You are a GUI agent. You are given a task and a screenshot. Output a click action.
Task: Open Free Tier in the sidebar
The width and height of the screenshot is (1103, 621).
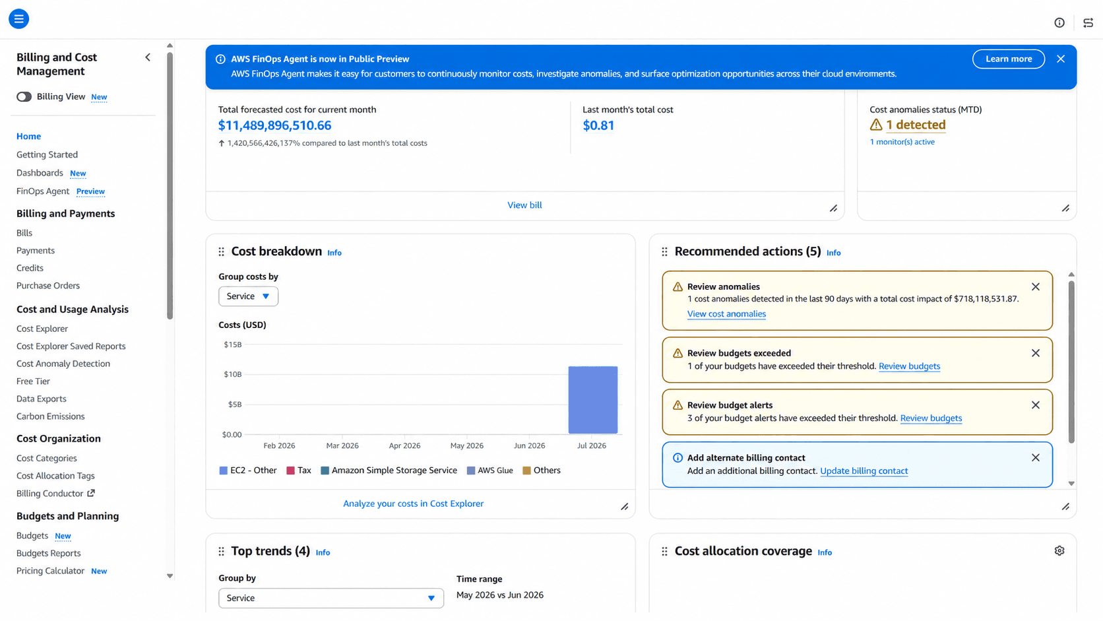click(x=33, y=381)
